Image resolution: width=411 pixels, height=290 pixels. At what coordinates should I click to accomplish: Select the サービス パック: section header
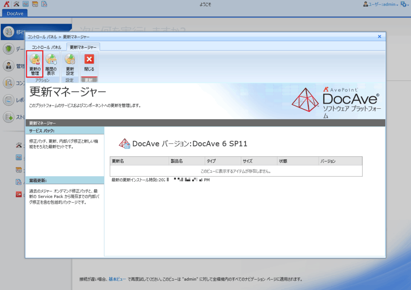click(65, 131)
